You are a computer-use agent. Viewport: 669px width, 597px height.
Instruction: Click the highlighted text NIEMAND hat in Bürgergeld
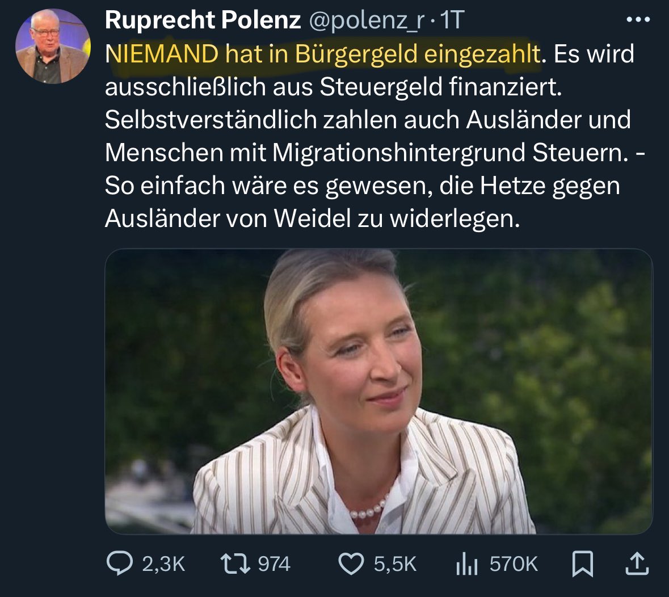coord(261,54)
